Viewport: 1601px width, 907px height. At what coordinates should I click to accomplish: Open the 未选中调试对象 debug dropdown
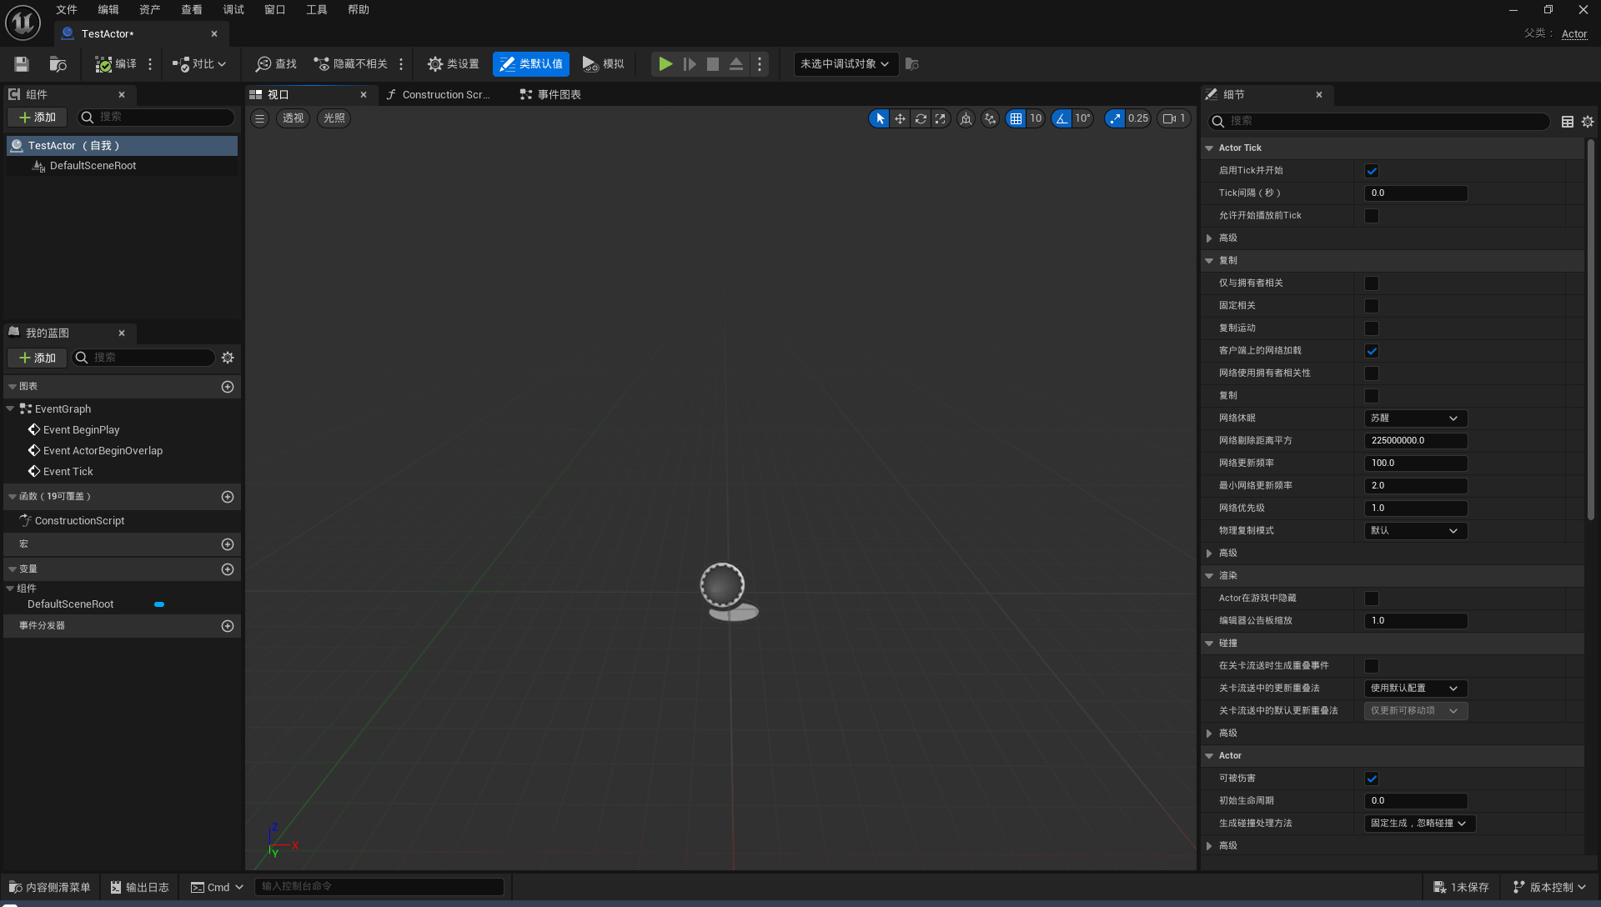coord(846,64)
